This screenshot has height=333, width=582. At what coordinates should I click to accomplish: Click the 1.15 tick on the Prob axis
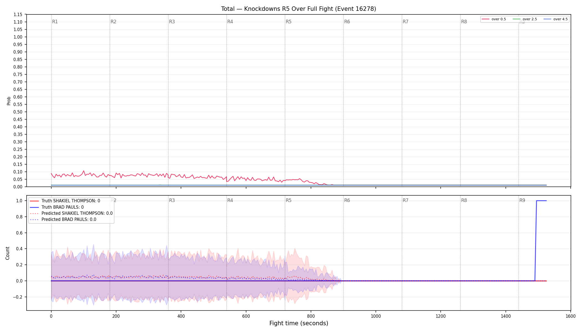(18, 14)
